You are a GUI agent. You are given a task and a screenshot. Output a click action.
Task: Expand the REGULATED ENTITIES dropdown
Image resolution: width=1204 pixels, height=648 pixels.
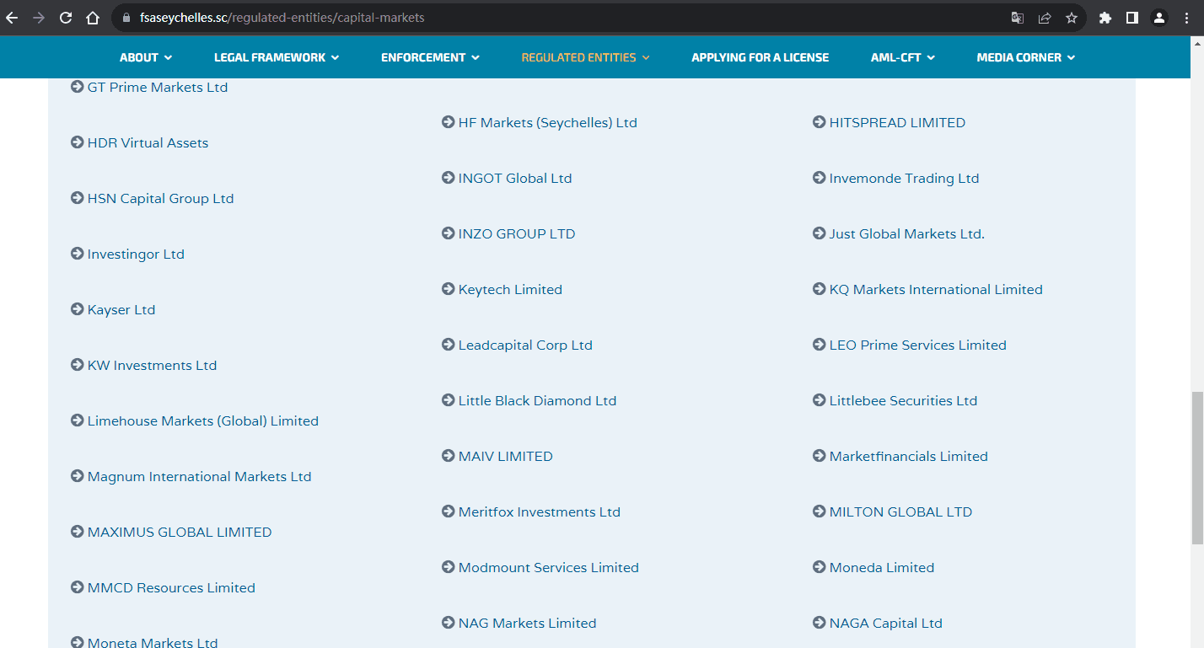click(586, 57)
